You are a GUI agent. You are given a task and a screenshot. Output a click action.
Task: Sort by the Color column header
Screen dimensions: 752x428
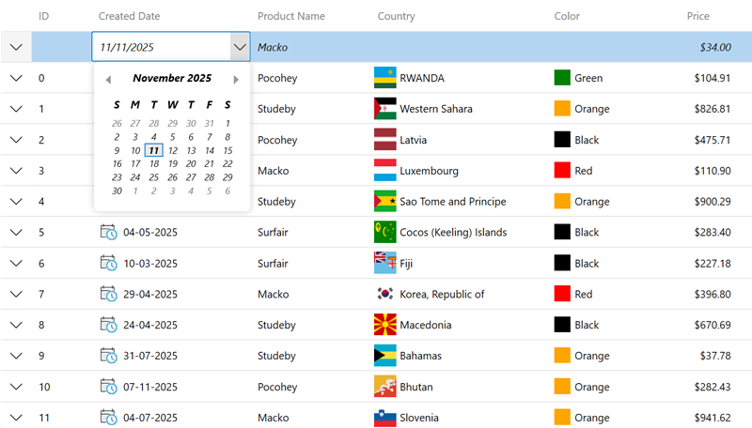pyautogui.click(x=567, y=16)
